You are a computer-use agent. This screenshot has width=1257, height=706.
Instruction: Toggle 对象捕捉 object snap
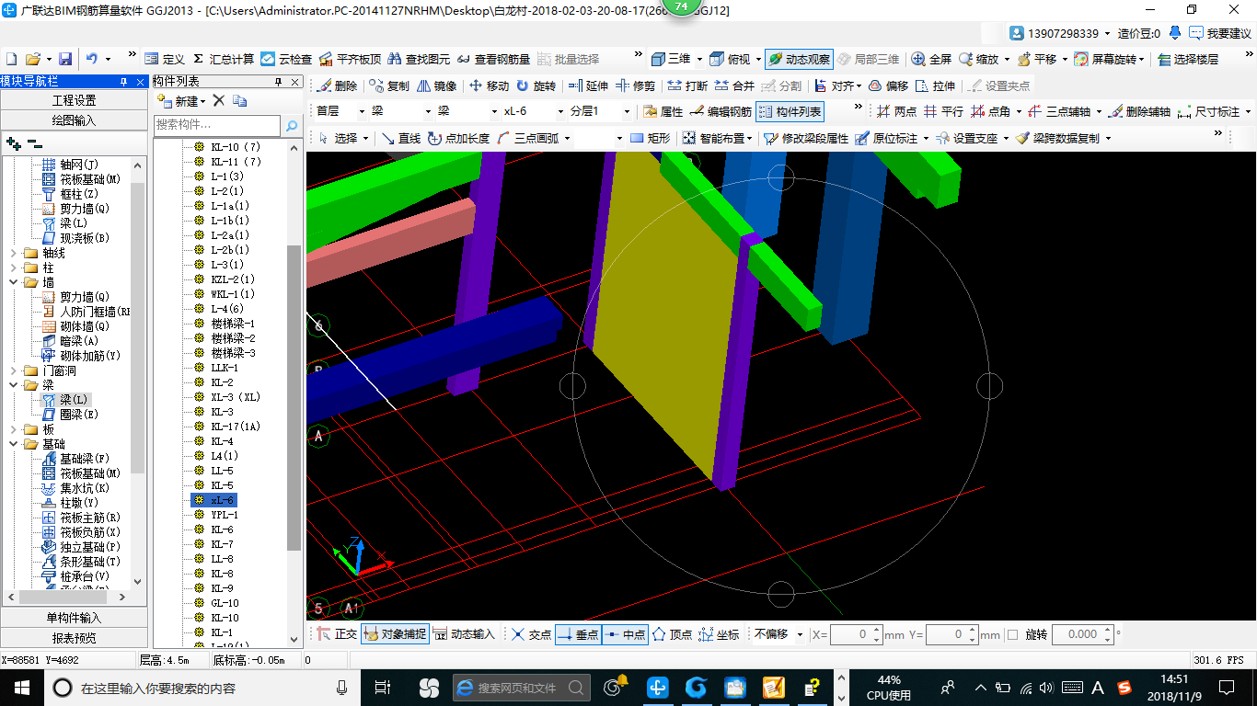click(394, 634)
